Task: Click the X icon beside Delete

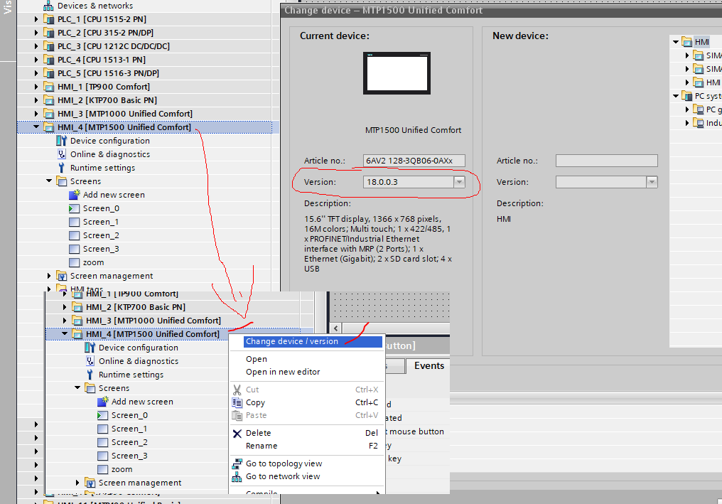Action: 237,434
